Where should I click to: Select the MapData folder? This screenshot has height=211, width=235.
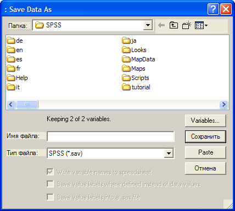pos(138,59)
